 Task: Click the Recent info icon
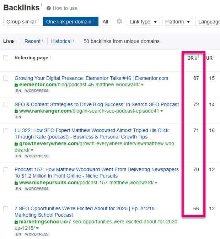pos(43,40)
